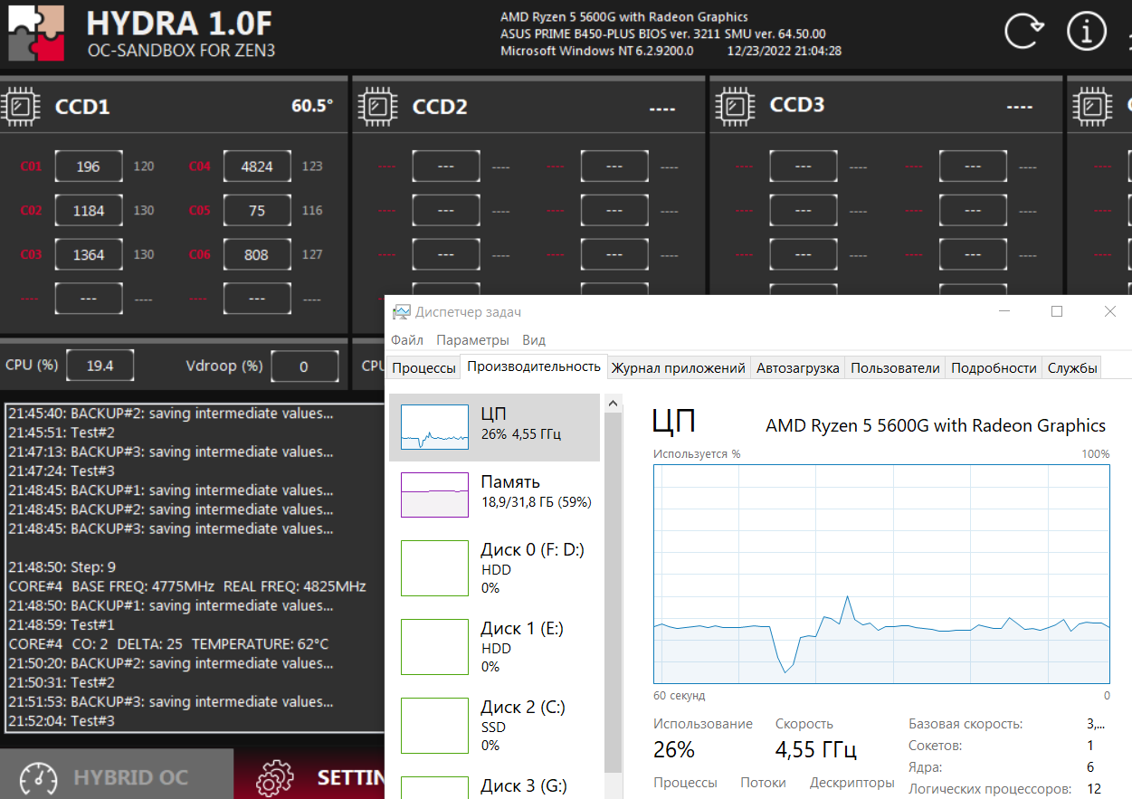Click the C04 frequency value box
Image resolution: width=1132 pixels, height=799 pixels.
click(x=257, y=166)
